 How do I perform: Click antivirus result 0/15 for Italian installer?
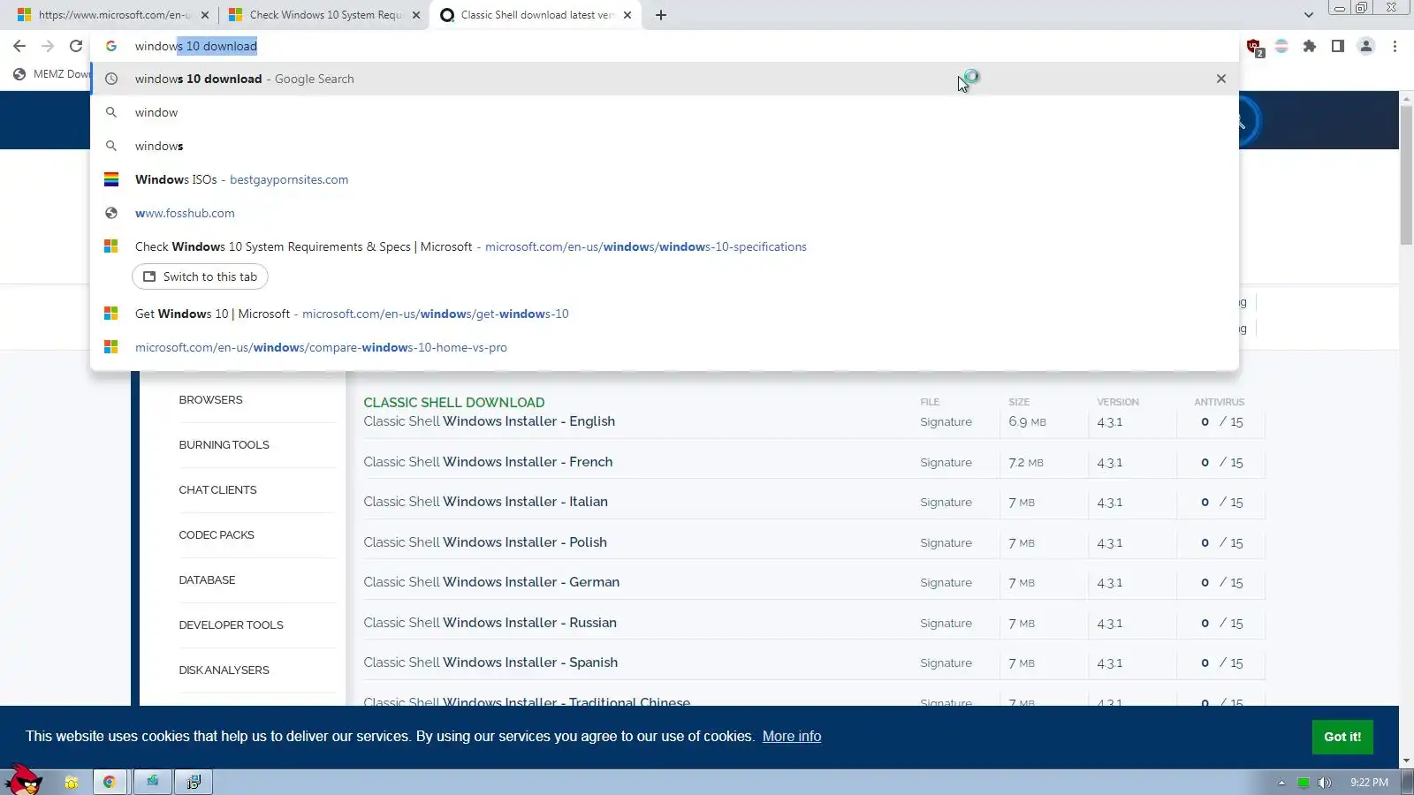(x=1222, y=503)
